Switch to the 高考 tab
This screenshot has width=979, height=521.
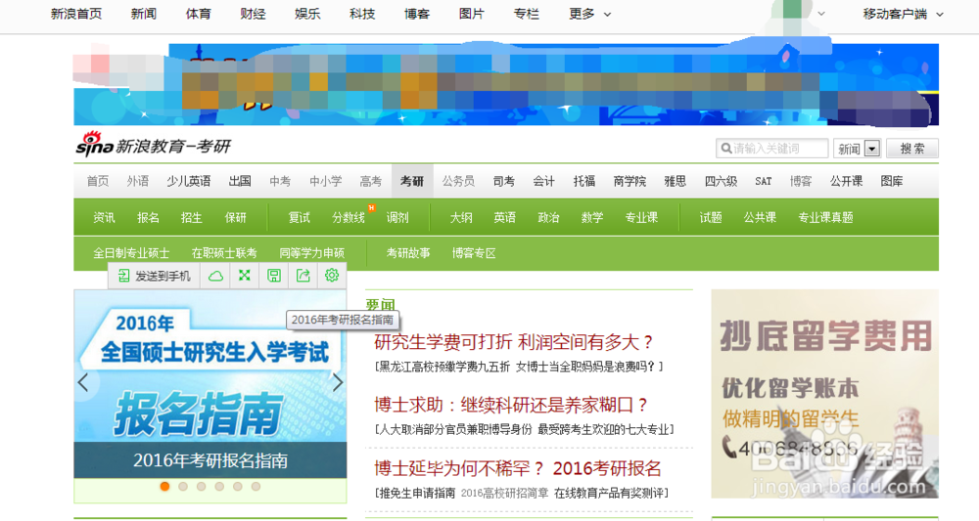click(x=370, y=181)
